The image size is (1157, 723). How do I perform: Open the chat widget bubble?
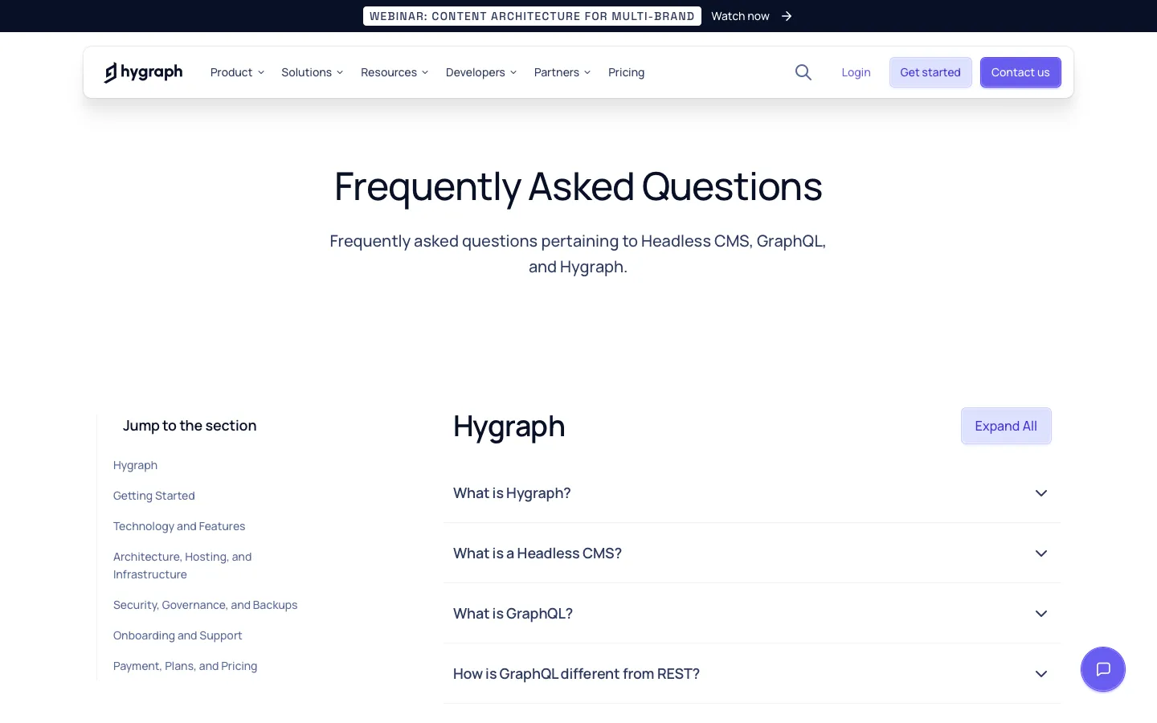click(1103, 669)
